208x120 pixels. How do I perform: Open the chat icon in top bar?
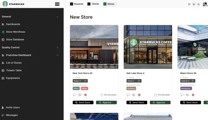point(194,4)
